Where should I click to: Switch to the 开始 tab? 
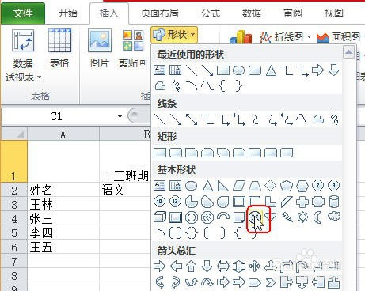coord(68,13)
